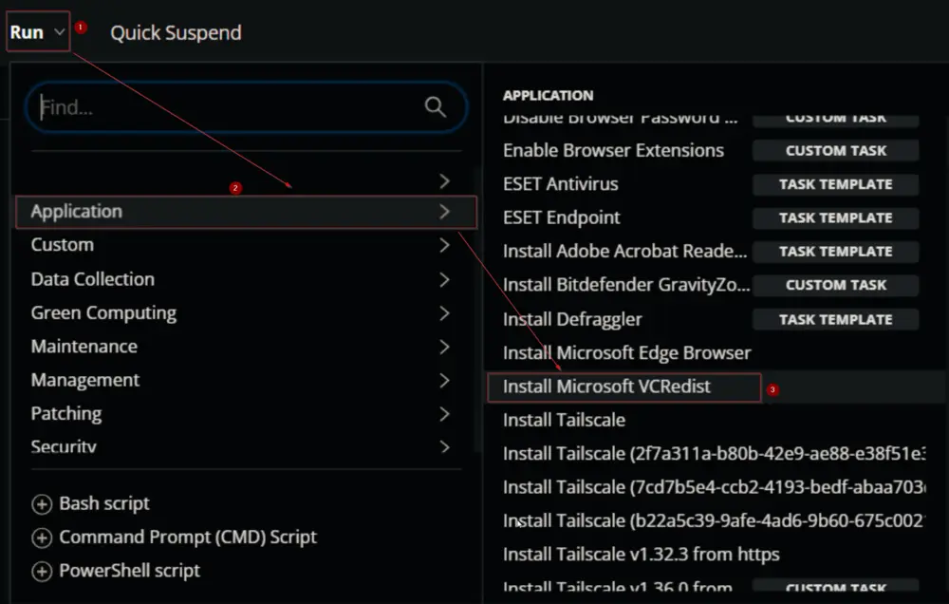949x604 pixels.
Task: Select Install Tailscale v1.32.3 from https
Action: click(x=641, y=555)
